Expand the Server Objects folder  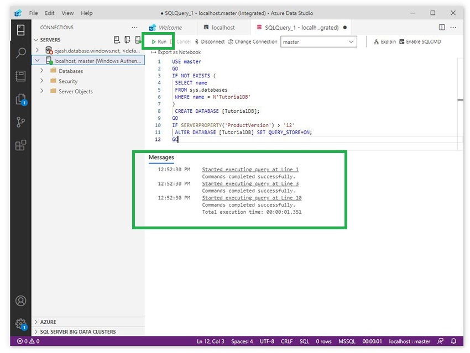click(x=41, y=91)
